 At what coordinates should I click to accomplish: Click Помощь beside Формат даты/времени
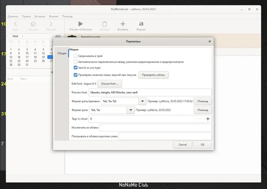[x=203, y=101]
